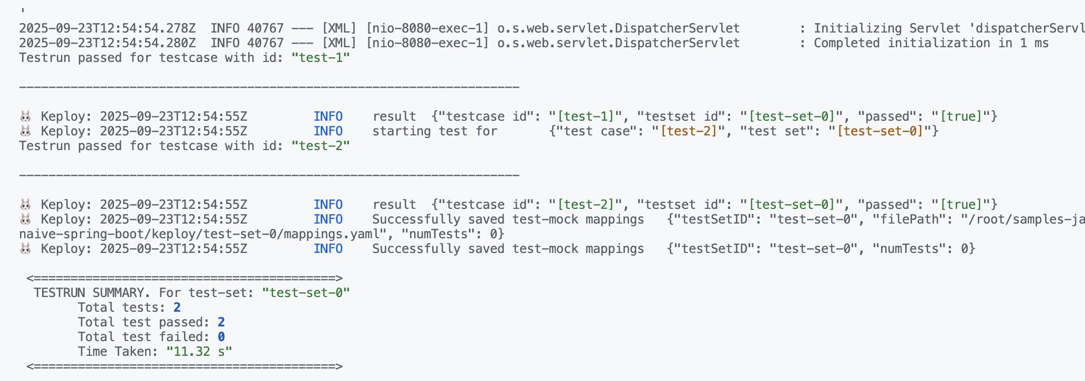Screen dimensions: 1085x381
Task: Click "test-set-0" in the TESTRUN SUMMARY heading
Action: point(306,293)
